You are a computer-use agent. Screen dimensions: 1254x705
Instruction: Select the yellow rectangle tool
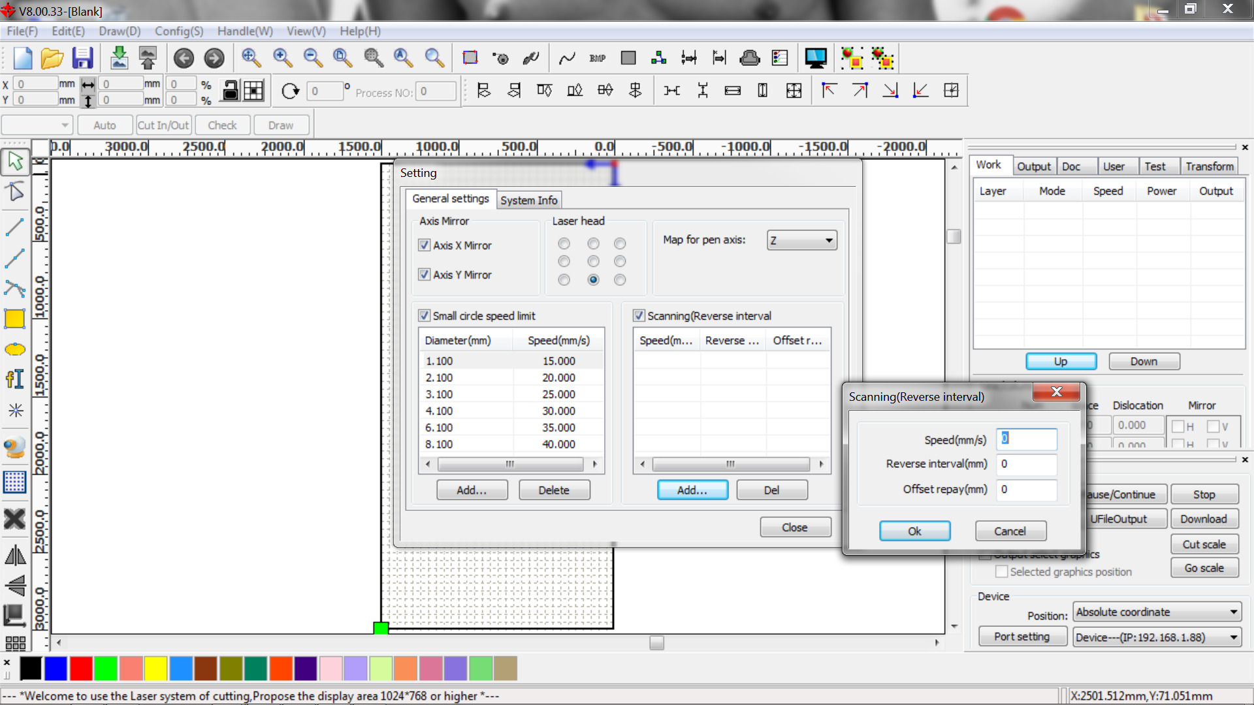coord(15,319)
